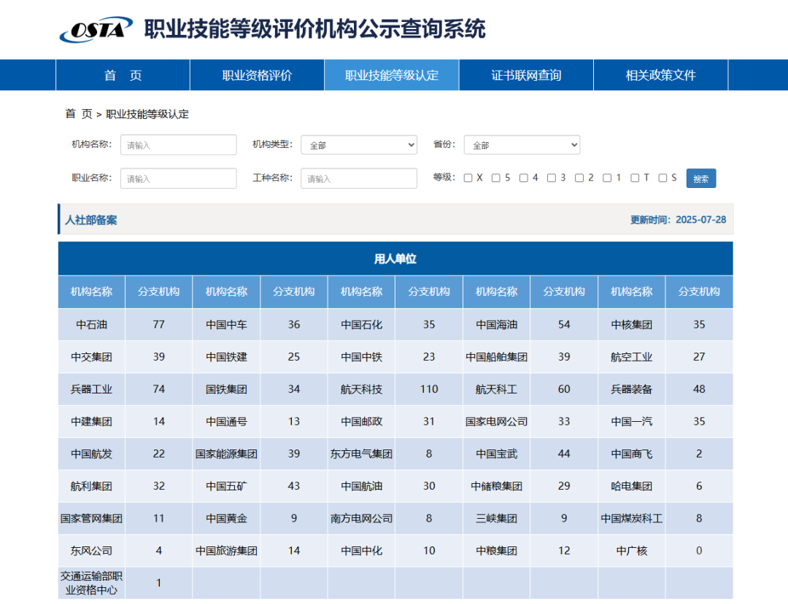Tick the X level checkbox

point(468,178)
